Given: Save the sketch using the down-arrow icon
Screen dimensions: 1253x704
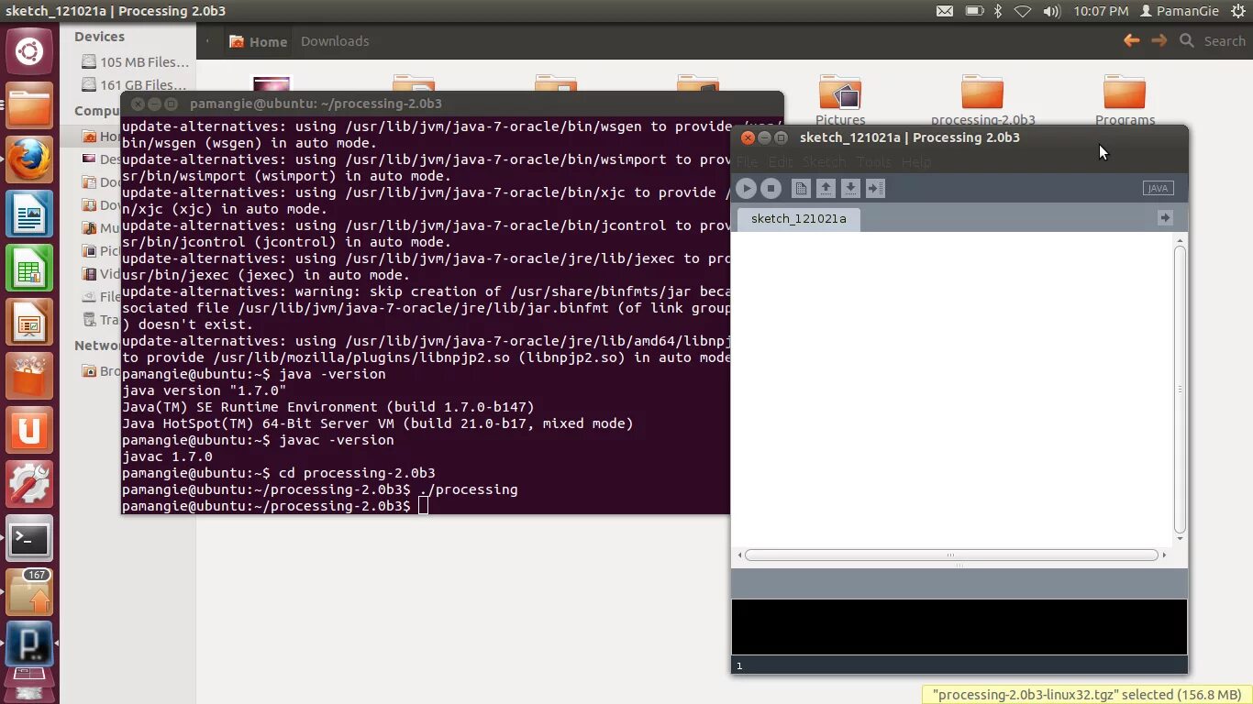Looking at the screenshot, I should tap(850, 188).
